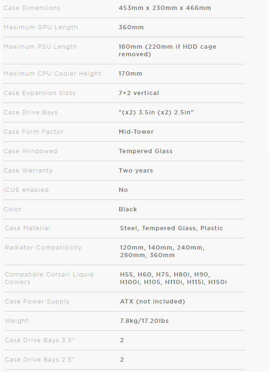270x372 pixels.
Task: Select the Two years warranty value
Action: [x=136, y=171]
